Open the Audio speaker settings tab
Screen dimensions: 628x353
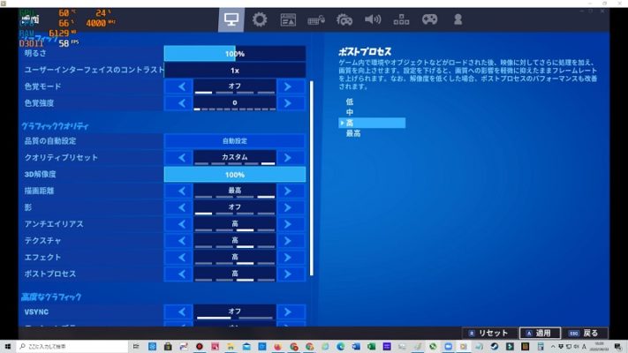(373, 19)
